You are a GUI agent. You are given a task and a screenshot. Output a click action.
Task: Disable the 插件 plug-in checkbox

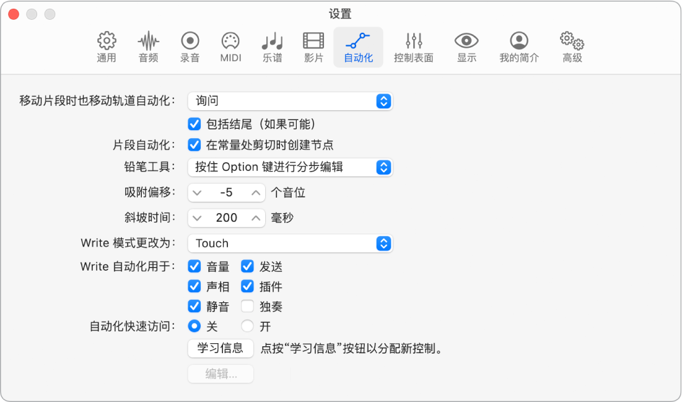tap(248, 286)
